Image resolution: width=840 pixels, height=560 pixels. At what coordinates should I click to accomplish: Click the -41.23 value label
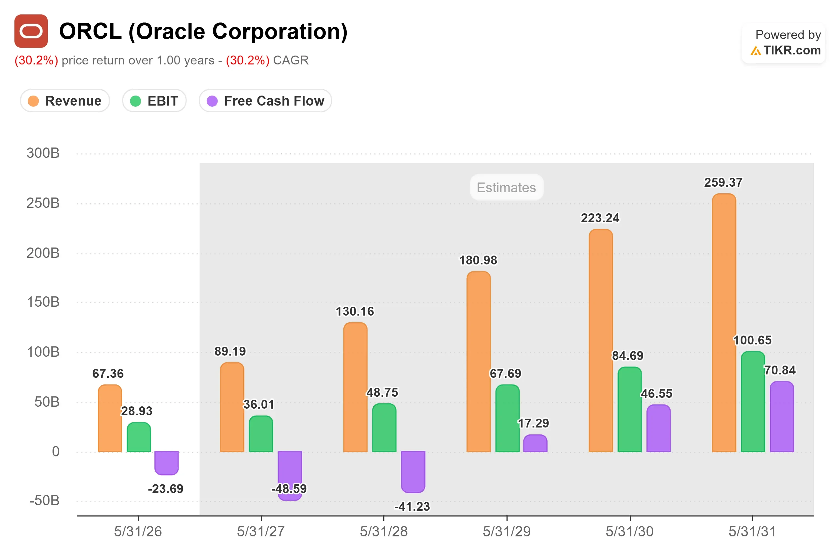point(412,506)
